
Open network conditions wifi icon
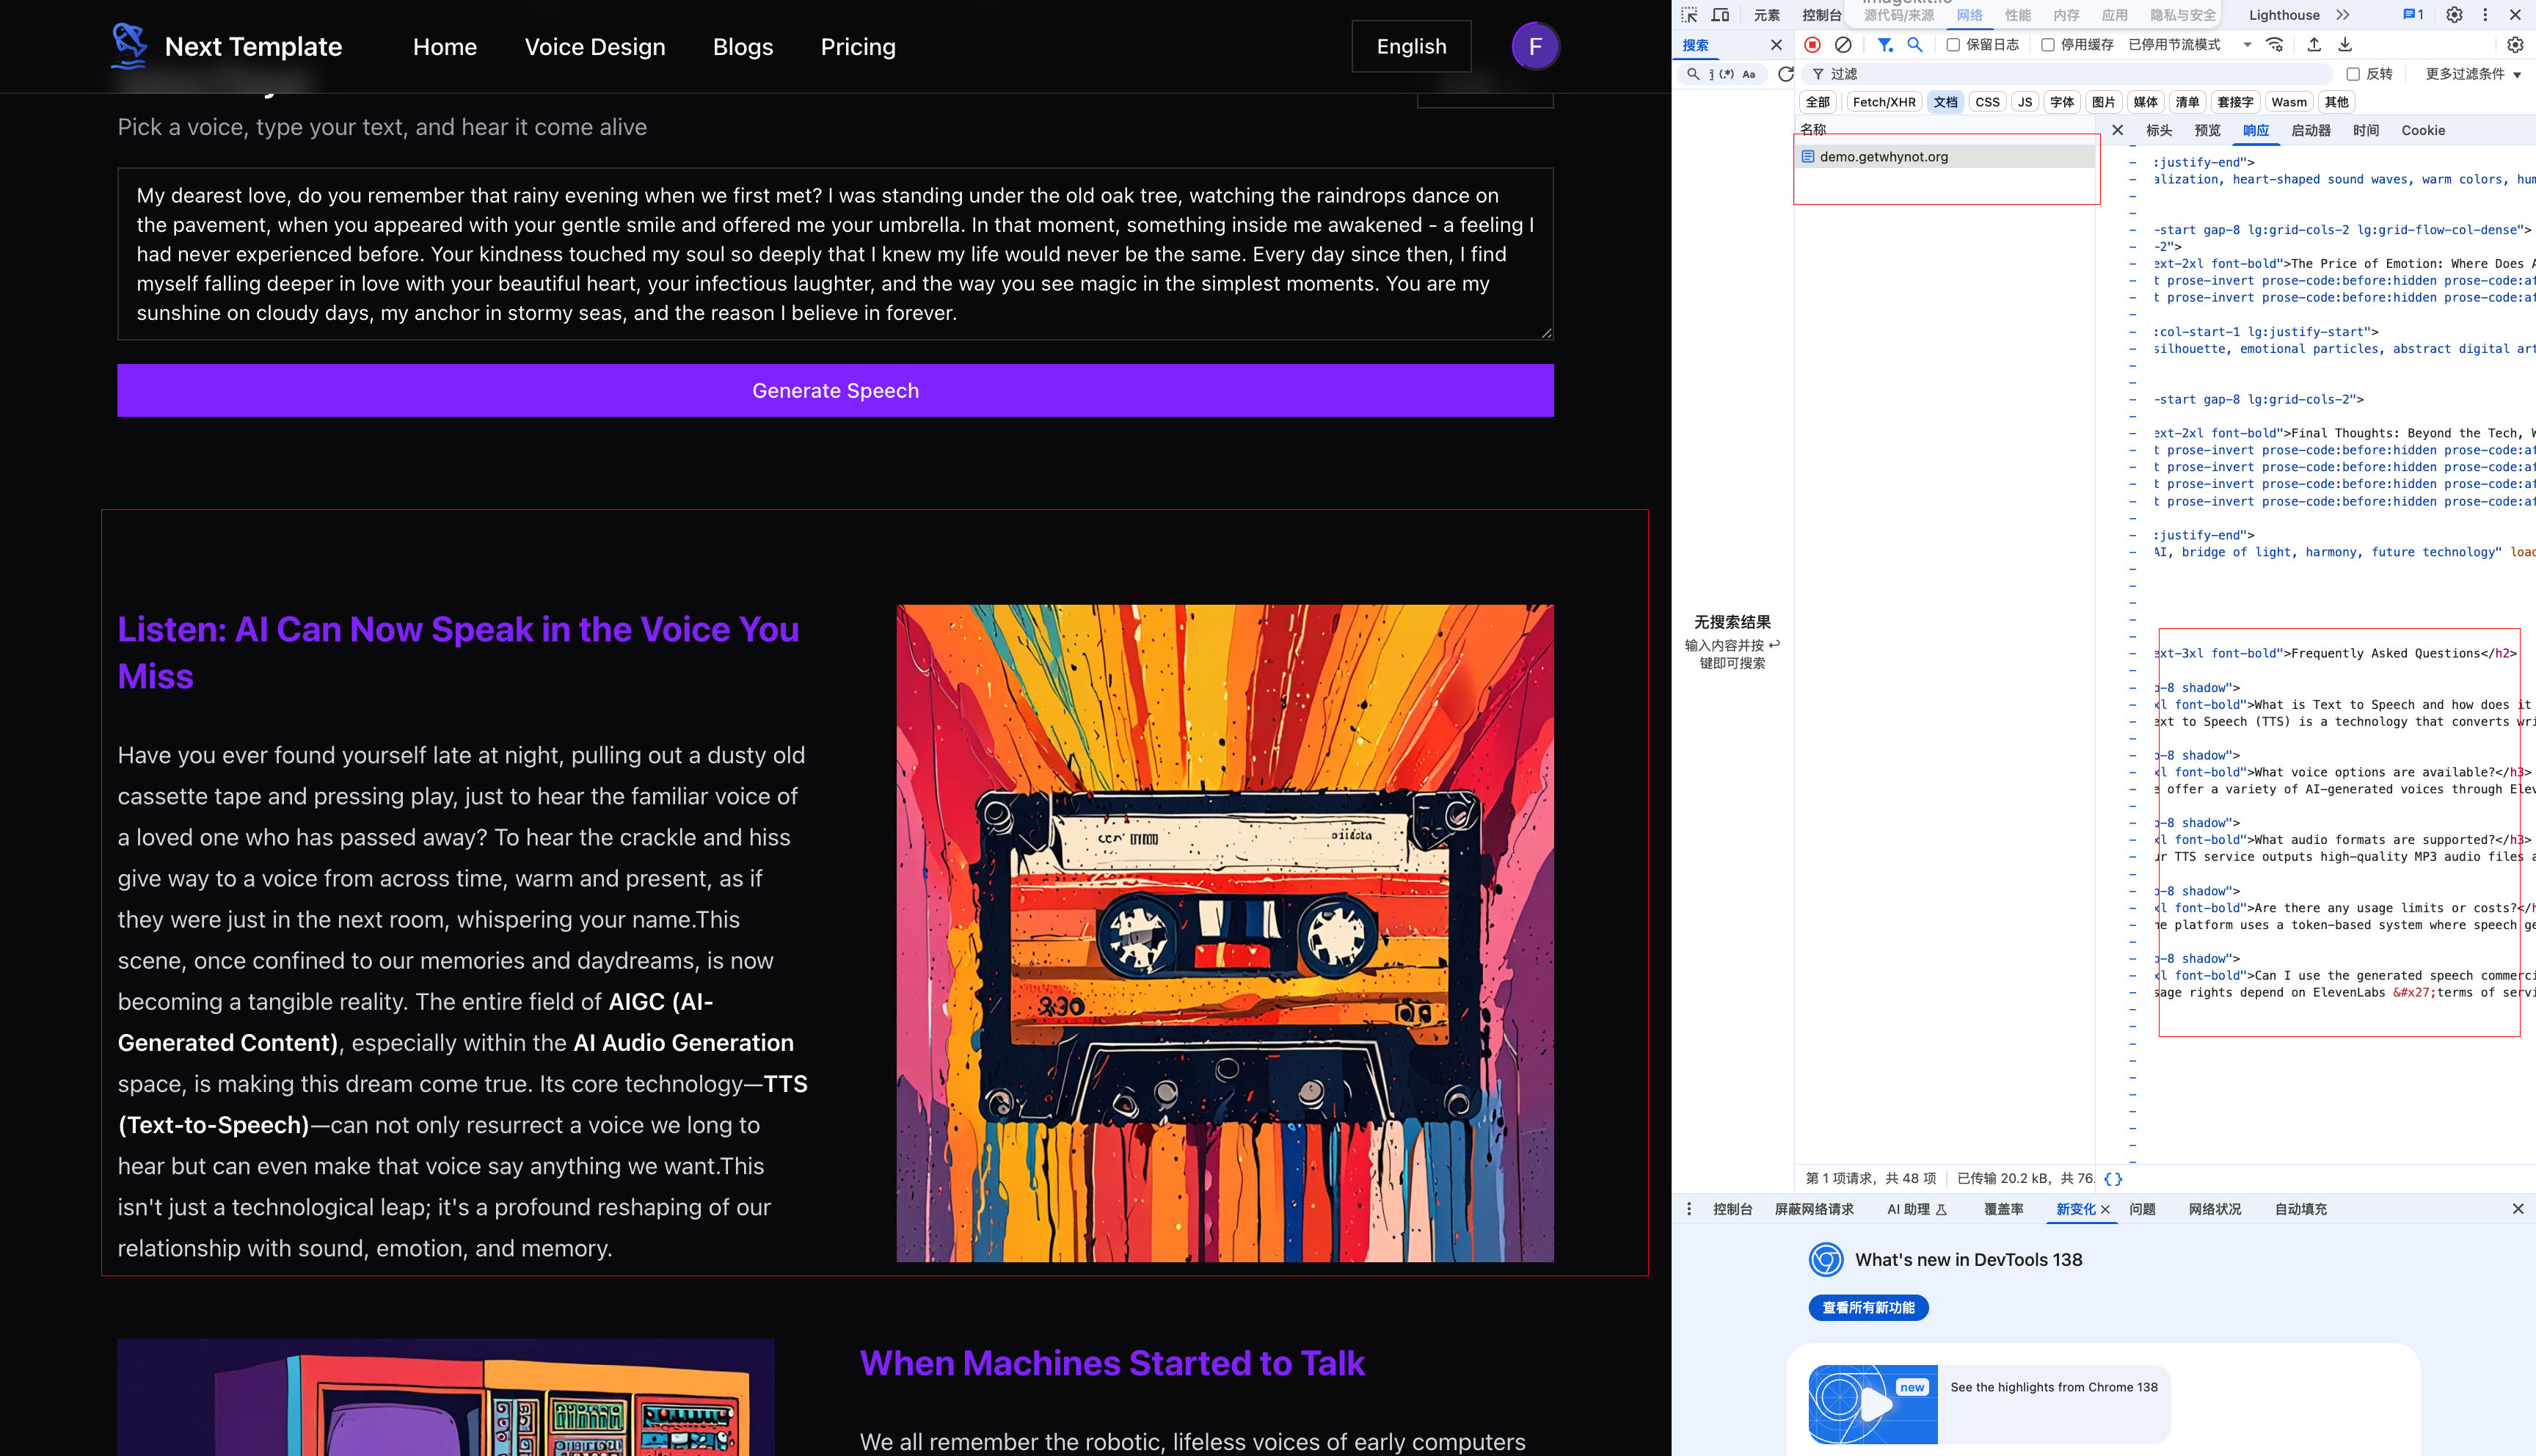click(2275, 45)
